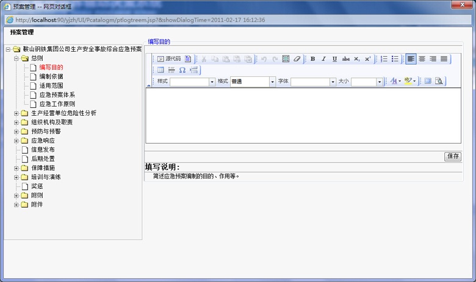Insert a bulleted list
Viewport: 476px width, 282px height.
(395, 59)
